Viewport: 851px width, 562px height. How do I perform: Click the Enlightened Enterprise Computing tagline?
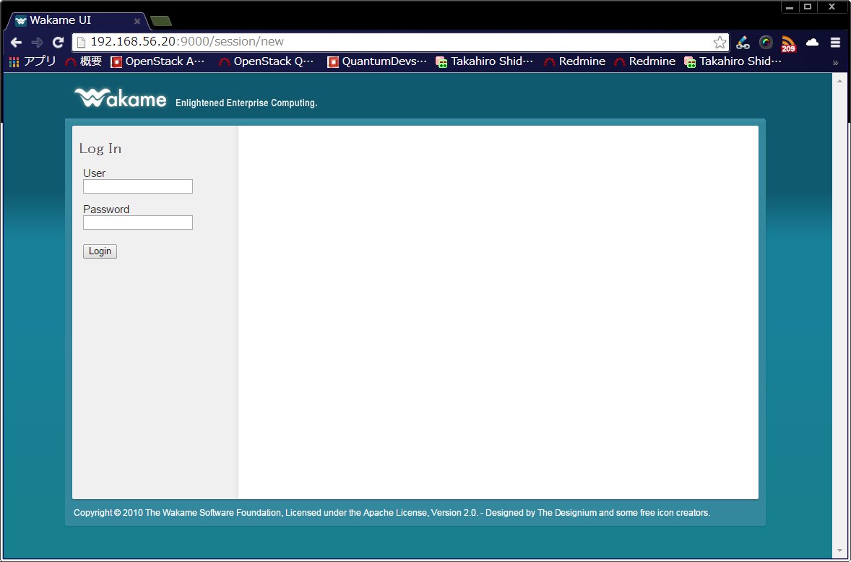pos(246,103)
